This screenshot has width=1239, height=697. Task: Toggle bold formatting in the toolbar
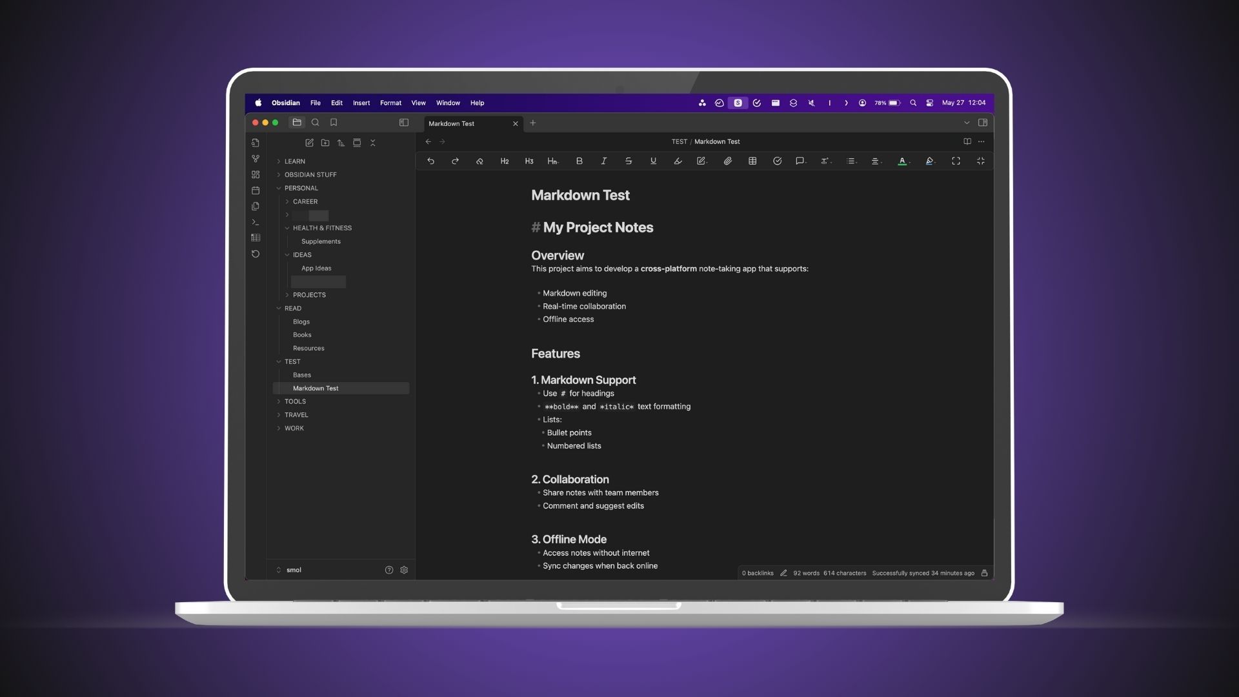point(579,161)
